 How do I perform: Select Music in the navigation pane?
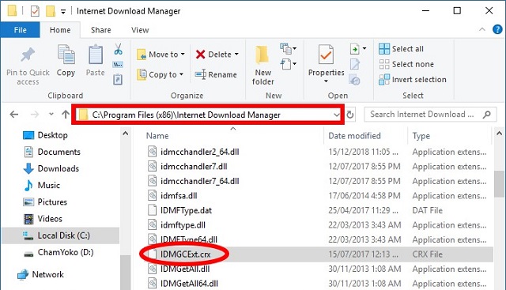[x=42, y=186]
